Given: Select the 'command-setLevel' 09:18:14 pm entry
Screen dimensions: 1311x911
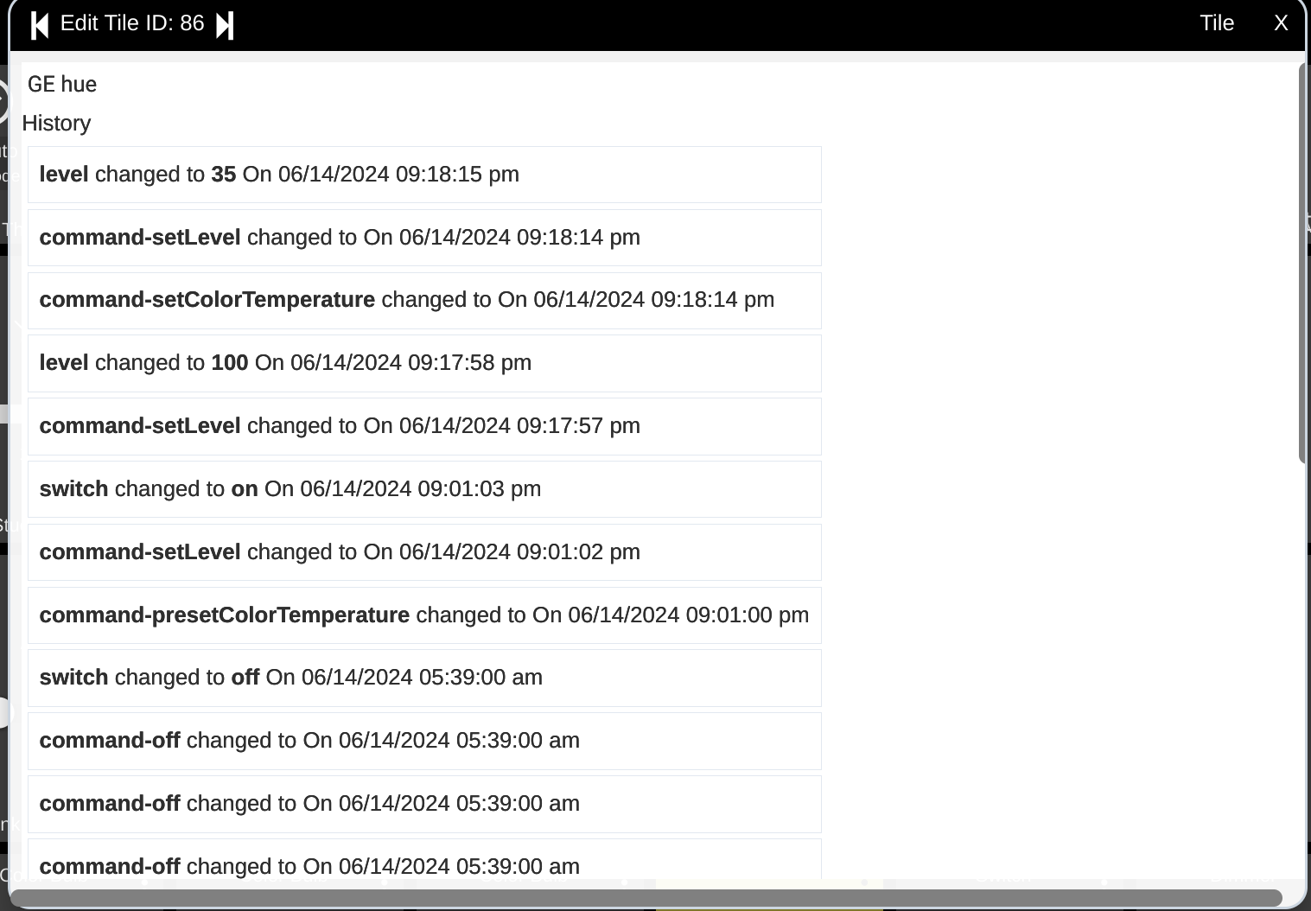Looking at the screenshot, I should tap(423, 238).
